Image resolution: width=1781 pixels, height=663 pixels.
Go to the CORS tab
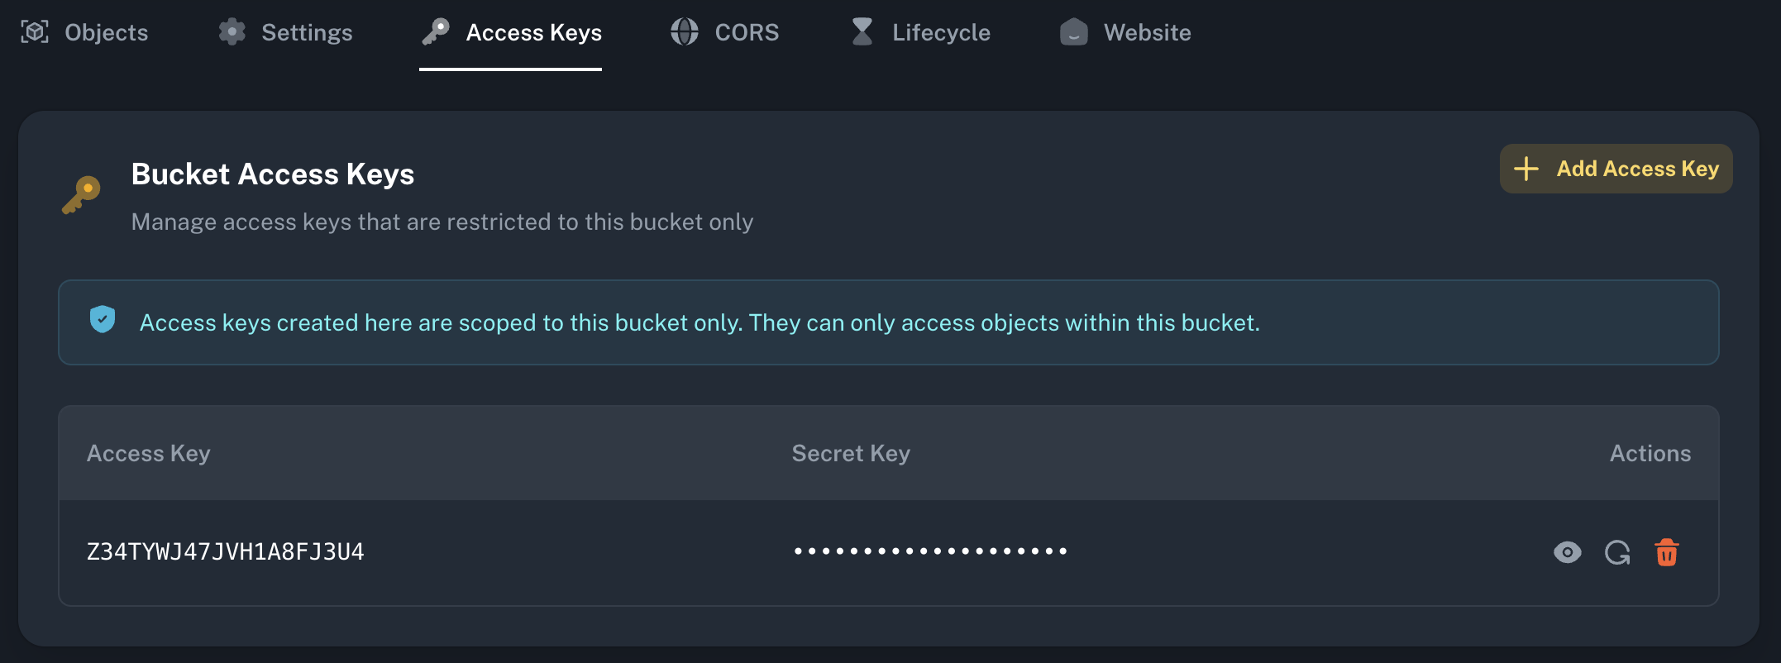[x=725, y=32]
